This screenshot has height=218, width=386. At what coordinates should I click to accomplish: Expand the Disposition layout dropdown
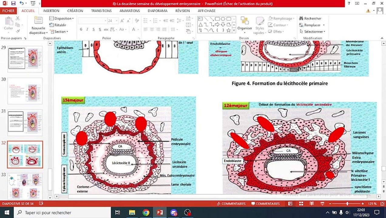point(62,18)
